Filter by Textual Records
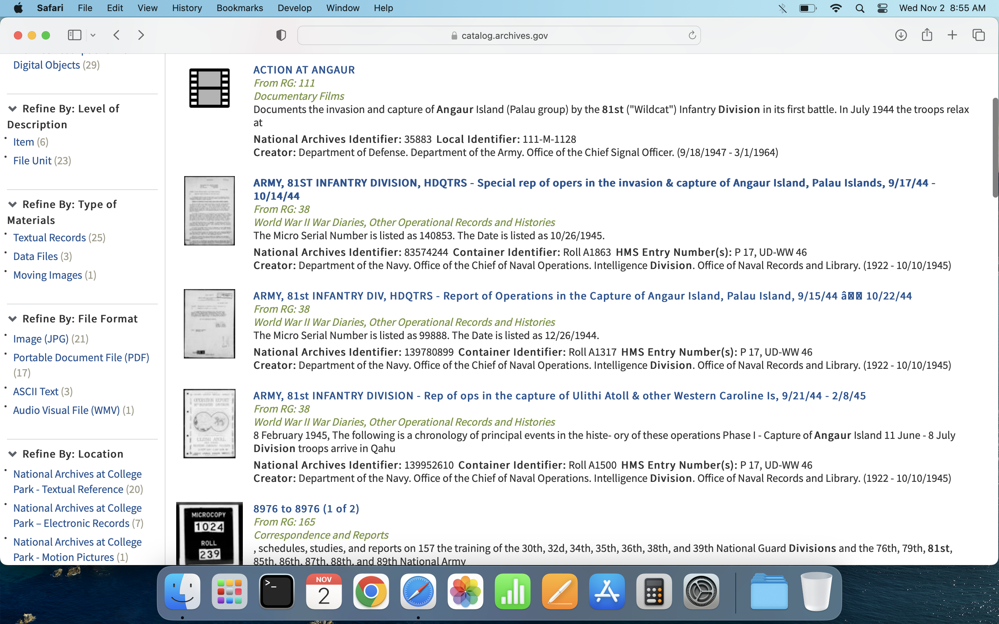Viewport: 999px width, 624px height. (50, 238)
